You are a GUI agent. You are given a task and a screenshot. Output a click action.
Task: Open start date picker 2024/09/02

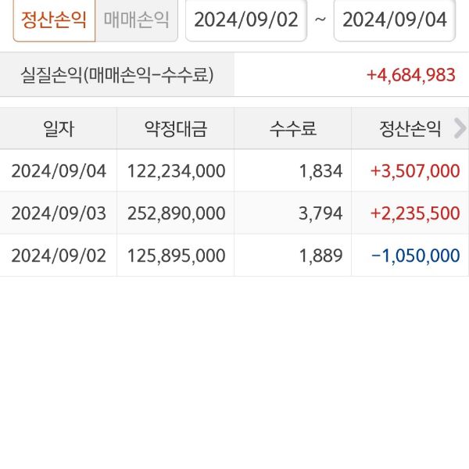pyautogui.click(x=246, y=20)
